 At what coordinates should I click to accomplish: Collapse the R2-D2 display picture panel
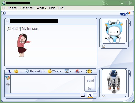coord(129,74)
